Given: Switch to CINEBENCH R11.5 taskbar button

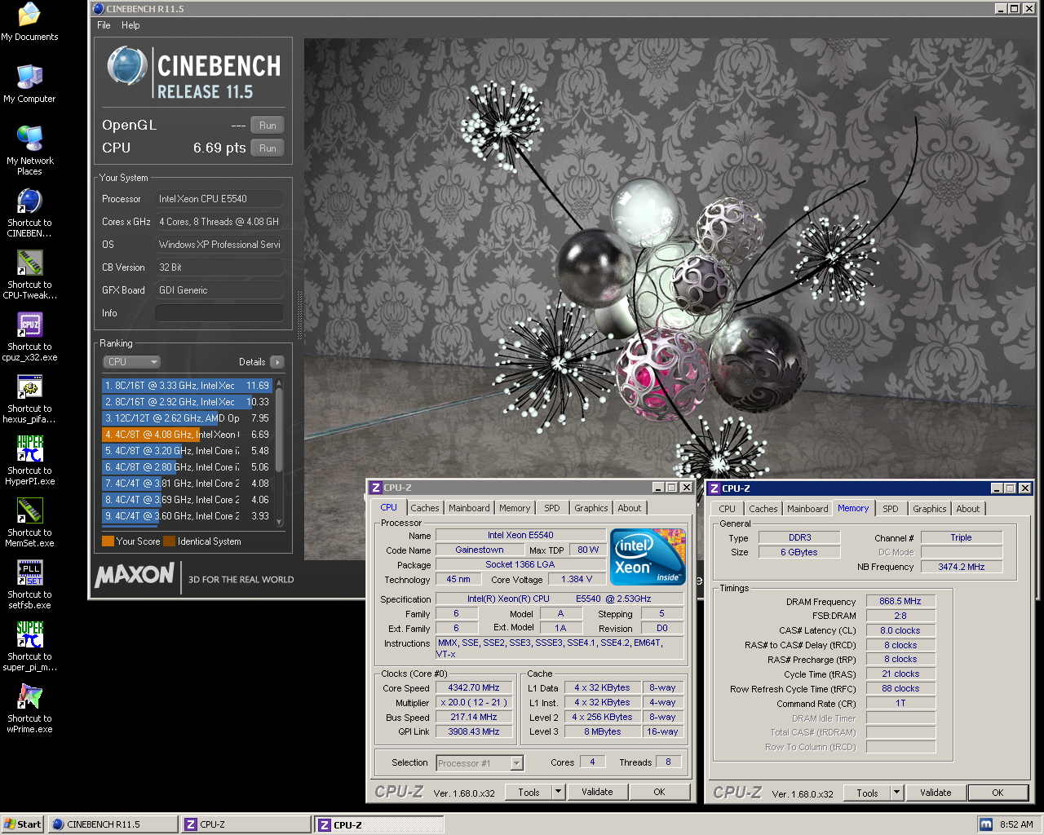Looking at the screenshot, I should 113,824.
